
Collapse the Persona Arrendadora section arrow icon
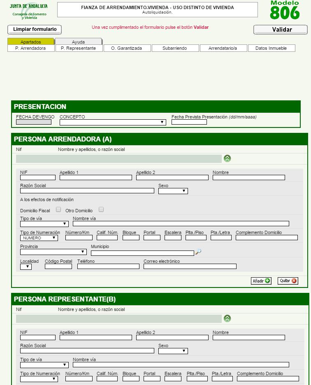(x=227, y=158)
